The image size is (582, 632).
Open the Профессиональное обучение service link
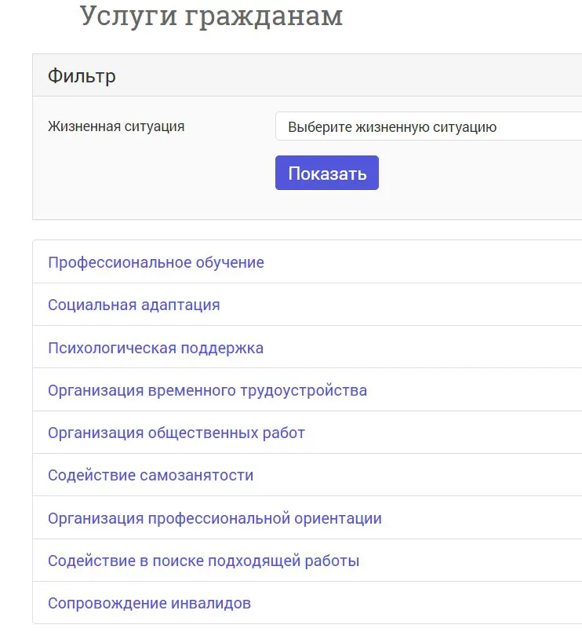[155, 262]
